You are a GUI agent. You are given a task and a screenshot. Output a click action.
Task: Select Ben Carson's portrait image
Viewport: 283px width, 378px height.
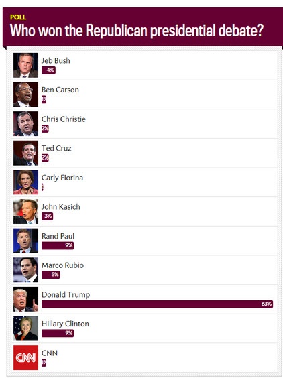25,94
